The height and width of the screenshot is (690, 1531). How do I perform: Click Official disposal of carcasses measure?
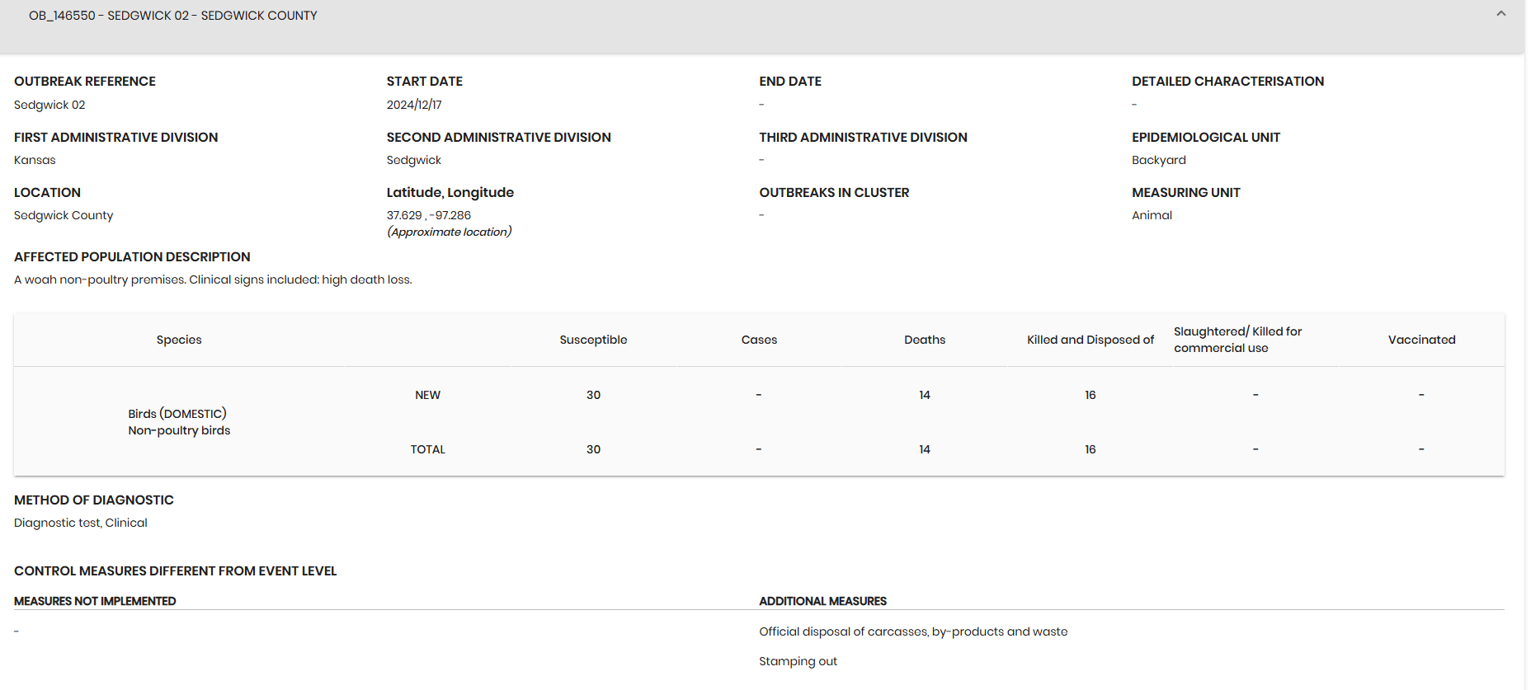pyautogui.click(x=913, y=631)
